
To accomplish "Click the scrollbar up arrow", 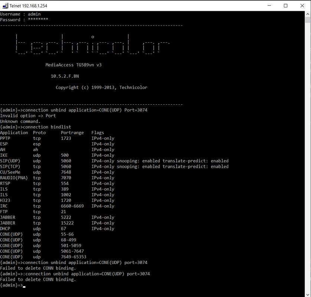I will point(308,14).
